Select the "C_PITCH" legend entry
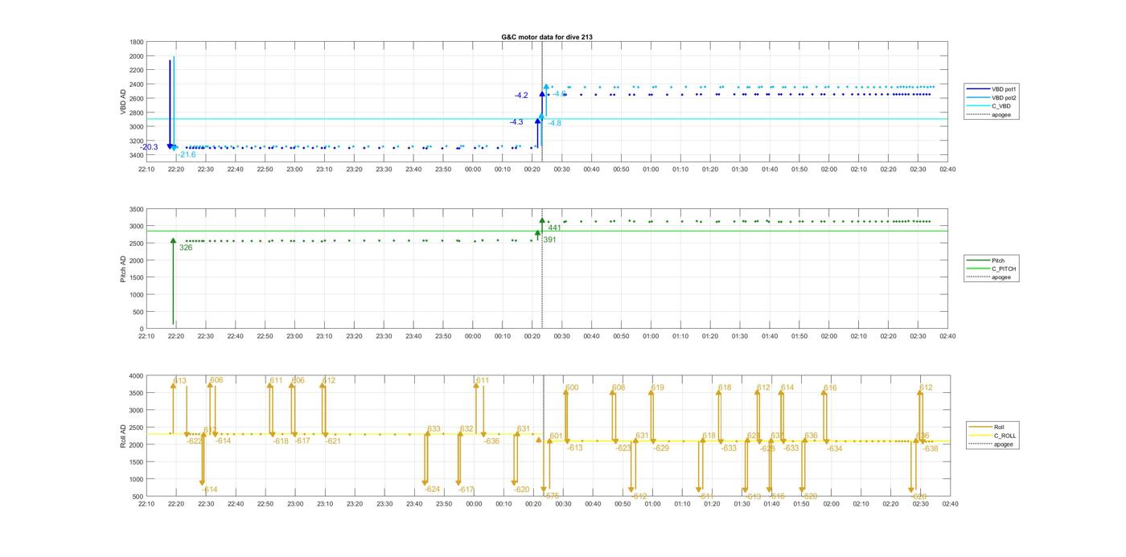Viewport: 1126px width, 557px height. (1003, 268)
